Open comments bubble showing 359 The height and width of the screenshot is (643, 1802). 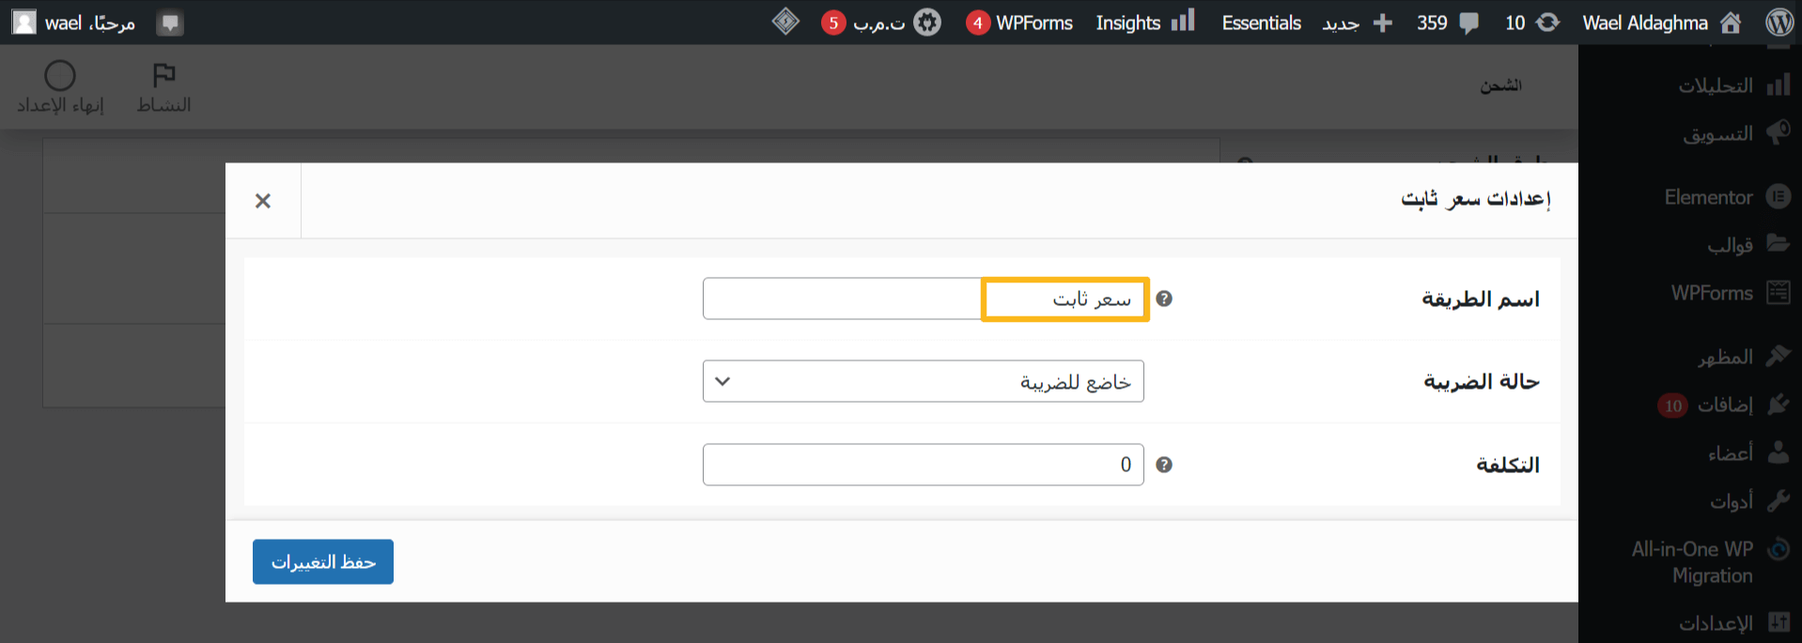[1469, 23]
